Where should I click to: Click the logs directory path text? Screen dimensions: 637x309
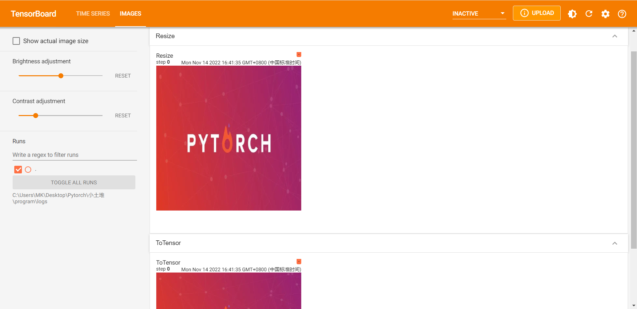[58, 198]
